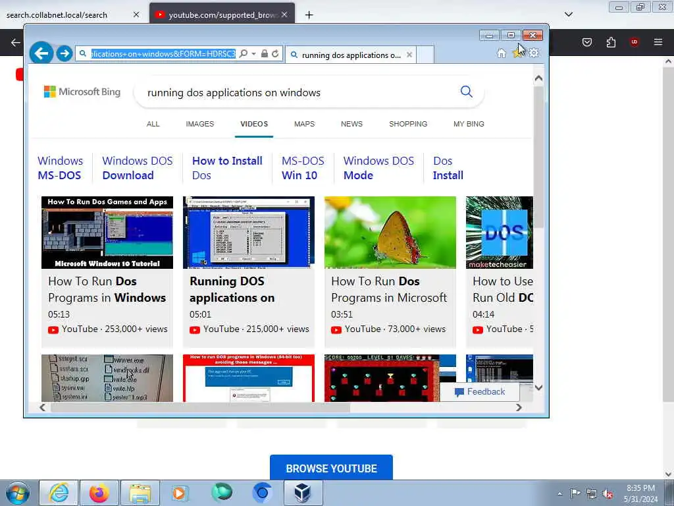Open the IE tools gear icon
The height and width of the screenshot is (506, 674).
tap(533, 53)
